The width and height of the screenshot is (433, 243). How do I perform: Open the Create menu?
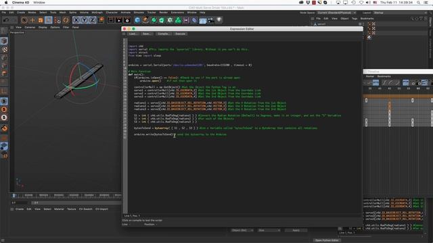coord(21,12)
